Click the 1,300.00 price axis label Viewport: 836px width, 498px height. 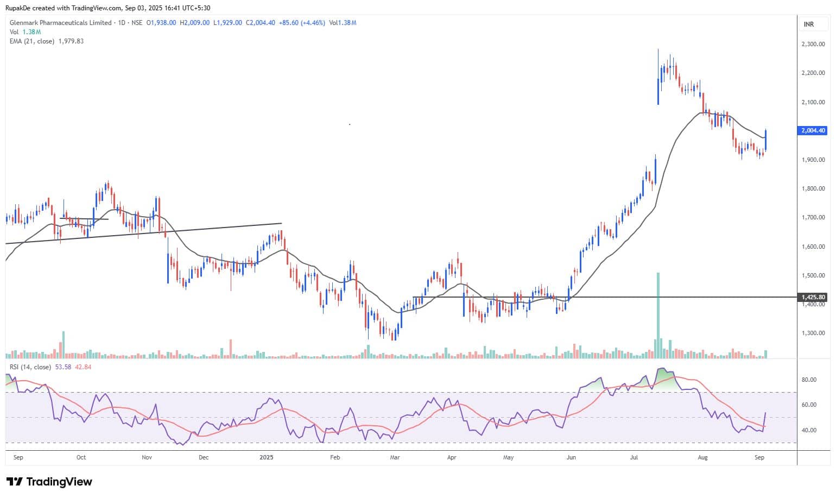tap(813, 333)
